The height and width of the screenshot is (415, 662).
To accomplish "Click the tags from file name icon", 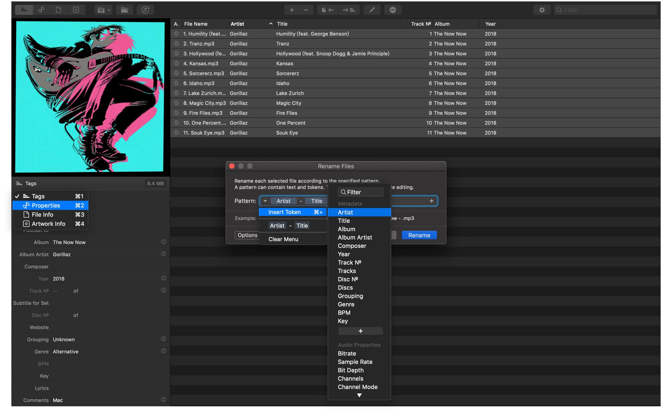I will pyautogui.click(x=328, y=10).
